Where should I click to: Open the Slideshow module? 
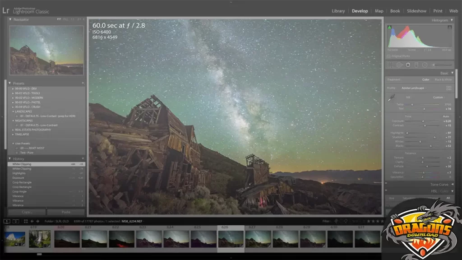416,11
